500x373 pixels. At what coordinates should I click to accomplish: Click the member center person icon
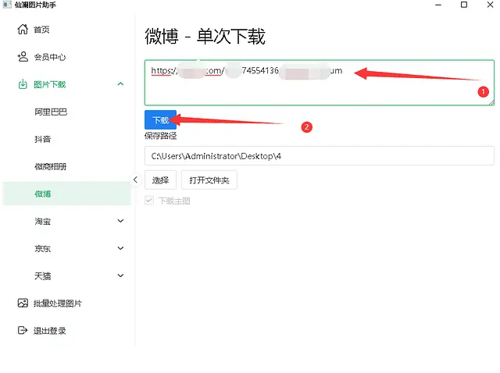coord(23,57)
